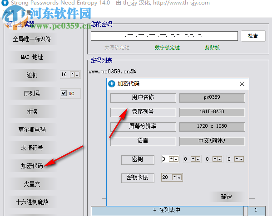Decrease the random length value 16
The image size is (272, 216).
pyautogui.click(x=77, y=75)
